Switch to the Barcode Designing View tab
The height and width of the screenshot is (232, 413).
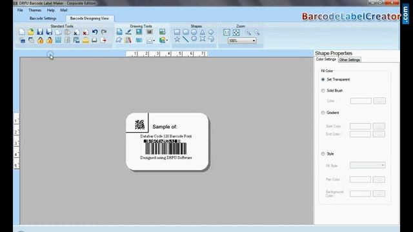point(89,18)
